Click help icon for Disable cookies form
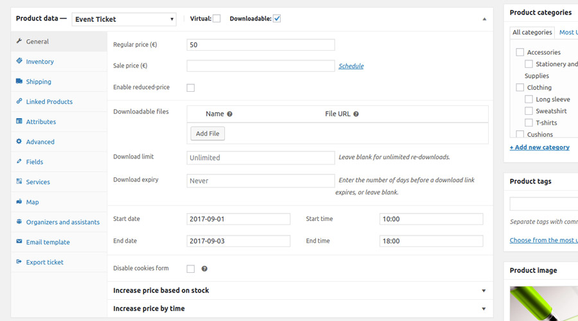This screenshot has height=321, width=578. coord(204,269)
